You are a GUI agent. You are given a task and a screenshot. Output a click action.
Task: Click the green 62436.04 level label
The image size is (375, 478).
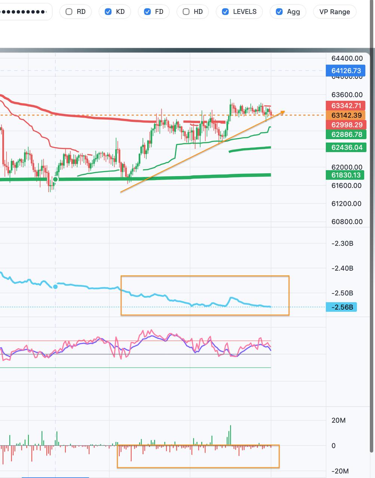point(346,148)
